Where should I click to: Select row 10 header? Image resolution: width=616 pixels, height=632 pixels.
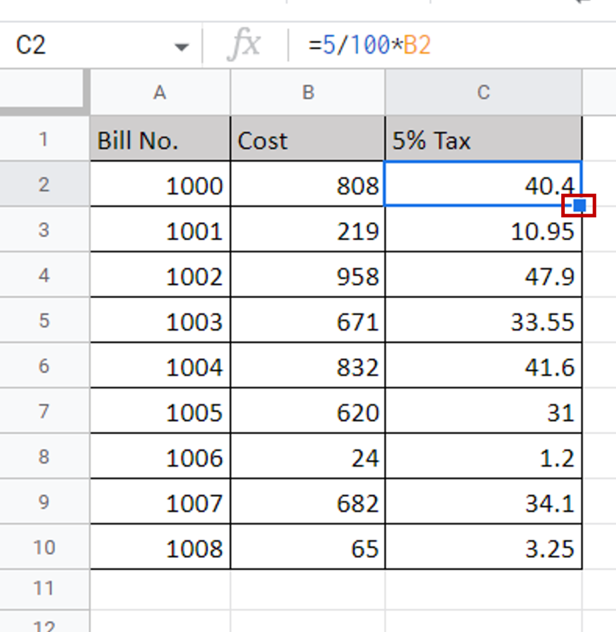[x=44, y=547]
